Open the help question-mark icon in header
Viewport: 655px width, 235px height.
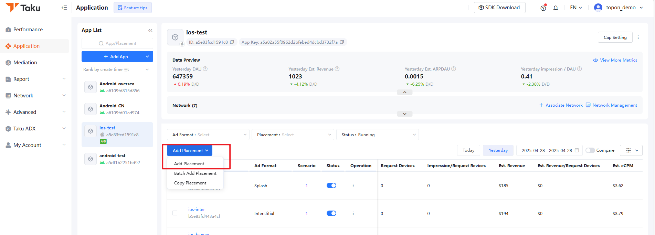coord(543,8)
